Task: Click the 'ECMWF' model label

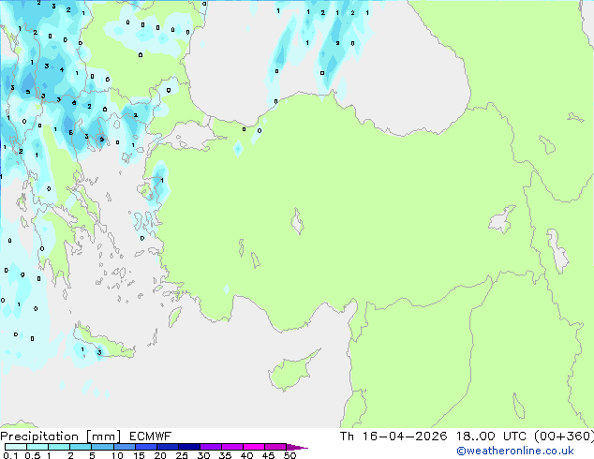Action: [151, 437]
